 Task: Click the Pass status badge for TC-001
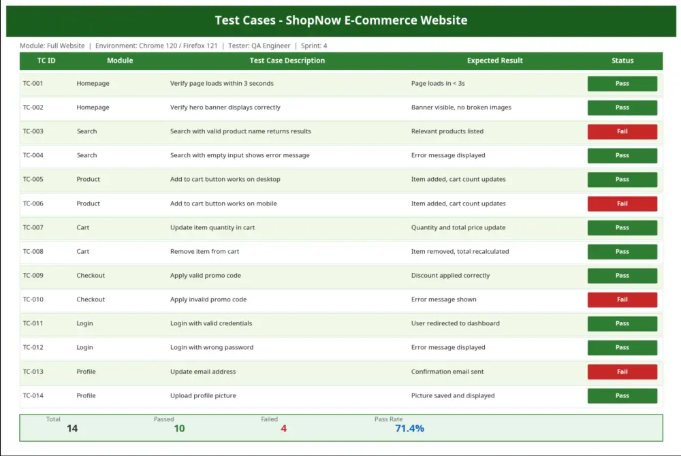click(622, 84)
